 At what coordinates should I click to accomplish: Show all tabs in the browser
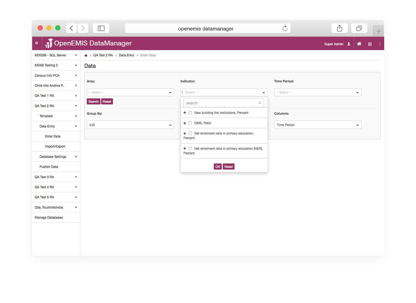359,28
